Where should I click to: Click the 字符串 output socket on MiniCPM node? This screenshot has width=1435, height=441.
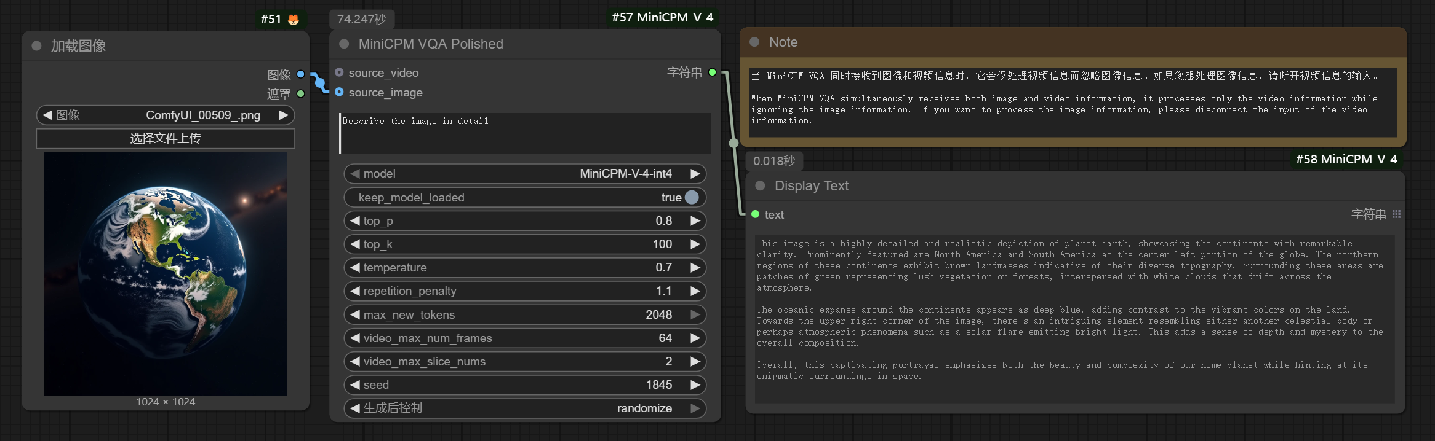pos(712,72)
